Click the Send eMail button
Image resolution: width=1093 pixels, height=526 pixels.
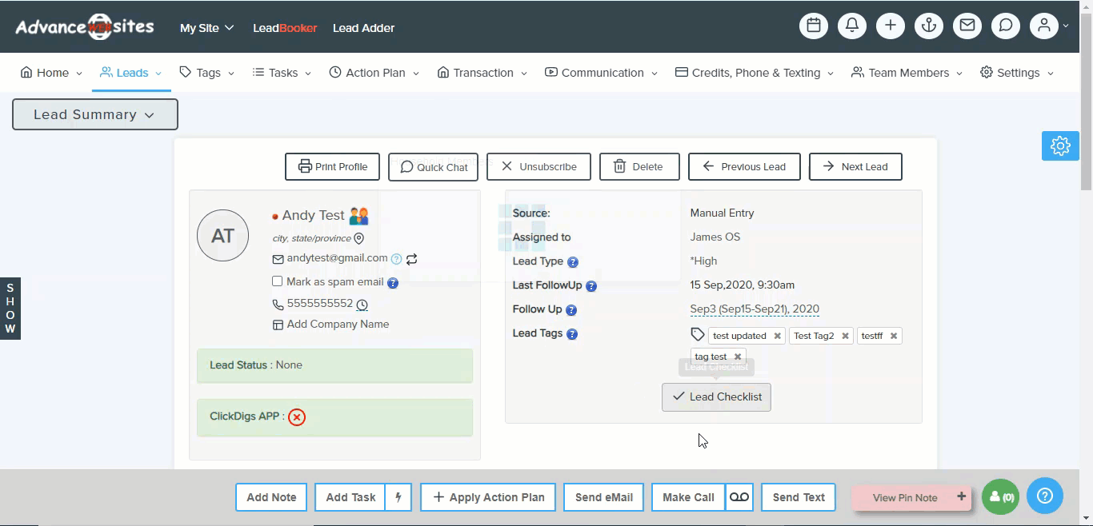[604, 497]
